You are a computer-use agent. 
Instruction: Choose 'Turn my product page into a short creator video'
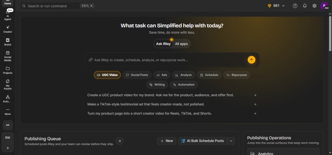click(149, 113)
